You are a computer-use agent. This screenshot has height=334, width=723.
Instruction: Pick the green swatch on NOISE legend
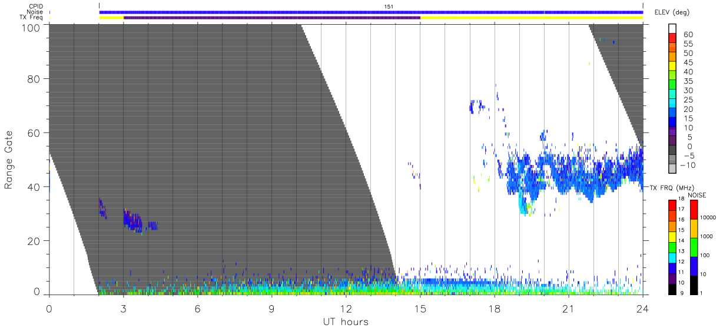[694, 246]
